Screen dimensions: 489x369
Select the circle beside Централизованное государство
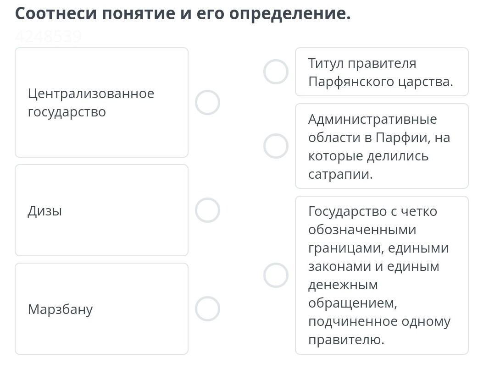click(207, 102)
